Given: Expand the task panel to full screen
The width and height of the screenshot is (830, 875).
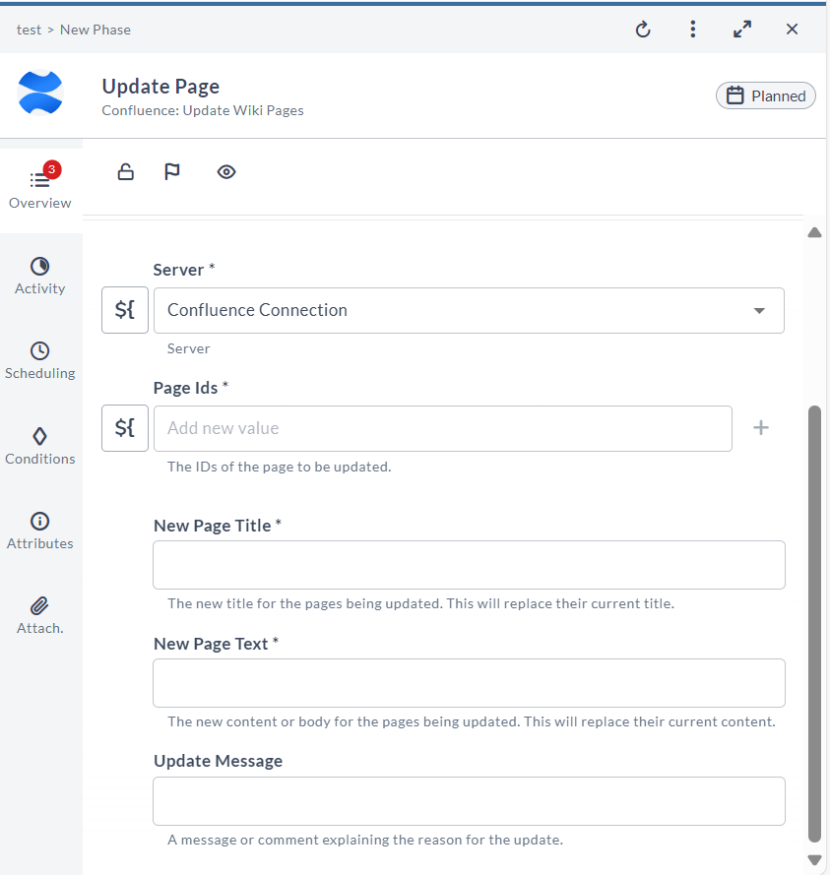Looking at the screenshot, I should (x=742, y=29).
